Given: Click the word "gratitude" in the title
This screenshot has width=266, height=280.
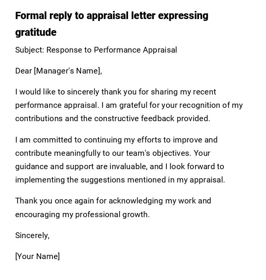Looking at the screenshot, I should pos(36,32).
